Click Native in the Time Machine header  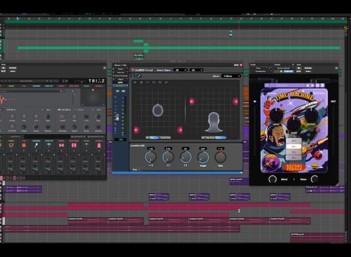click(308, 71)
